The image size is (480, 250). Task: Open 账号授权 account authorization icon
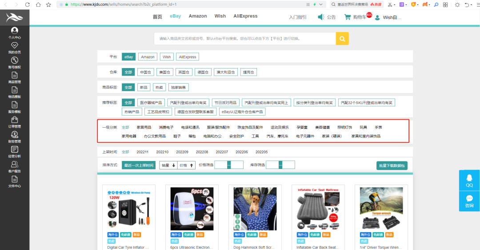click(14, 60)
